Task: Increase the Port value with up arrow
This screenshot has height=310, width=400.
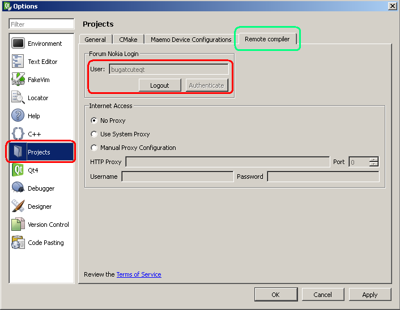Action: pos(374,160)
